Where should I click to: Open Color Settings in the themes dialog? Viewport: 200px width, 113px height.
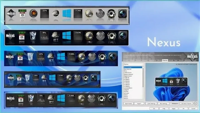(151, 103)
